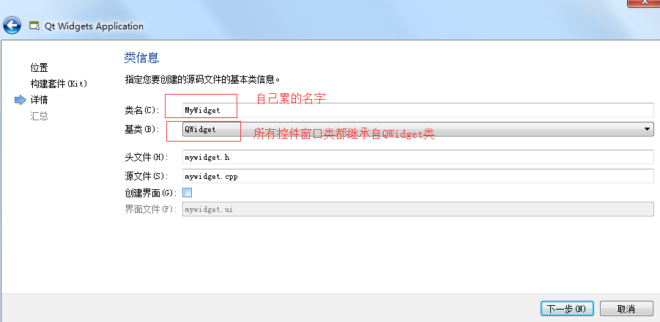This screenshot has height=322, width=660.
Task: Click the Qt Widgets Application window icon
Action: [34, 26]
